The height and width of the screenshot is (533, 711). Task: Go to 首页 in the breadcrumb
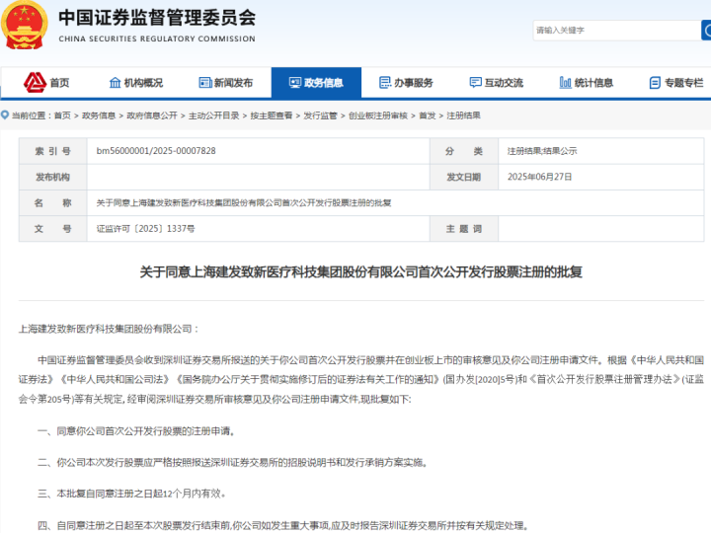click(62, 115)
